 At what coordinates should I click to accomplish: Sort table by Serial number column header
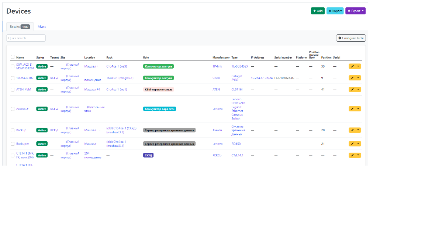click(283, 58)
